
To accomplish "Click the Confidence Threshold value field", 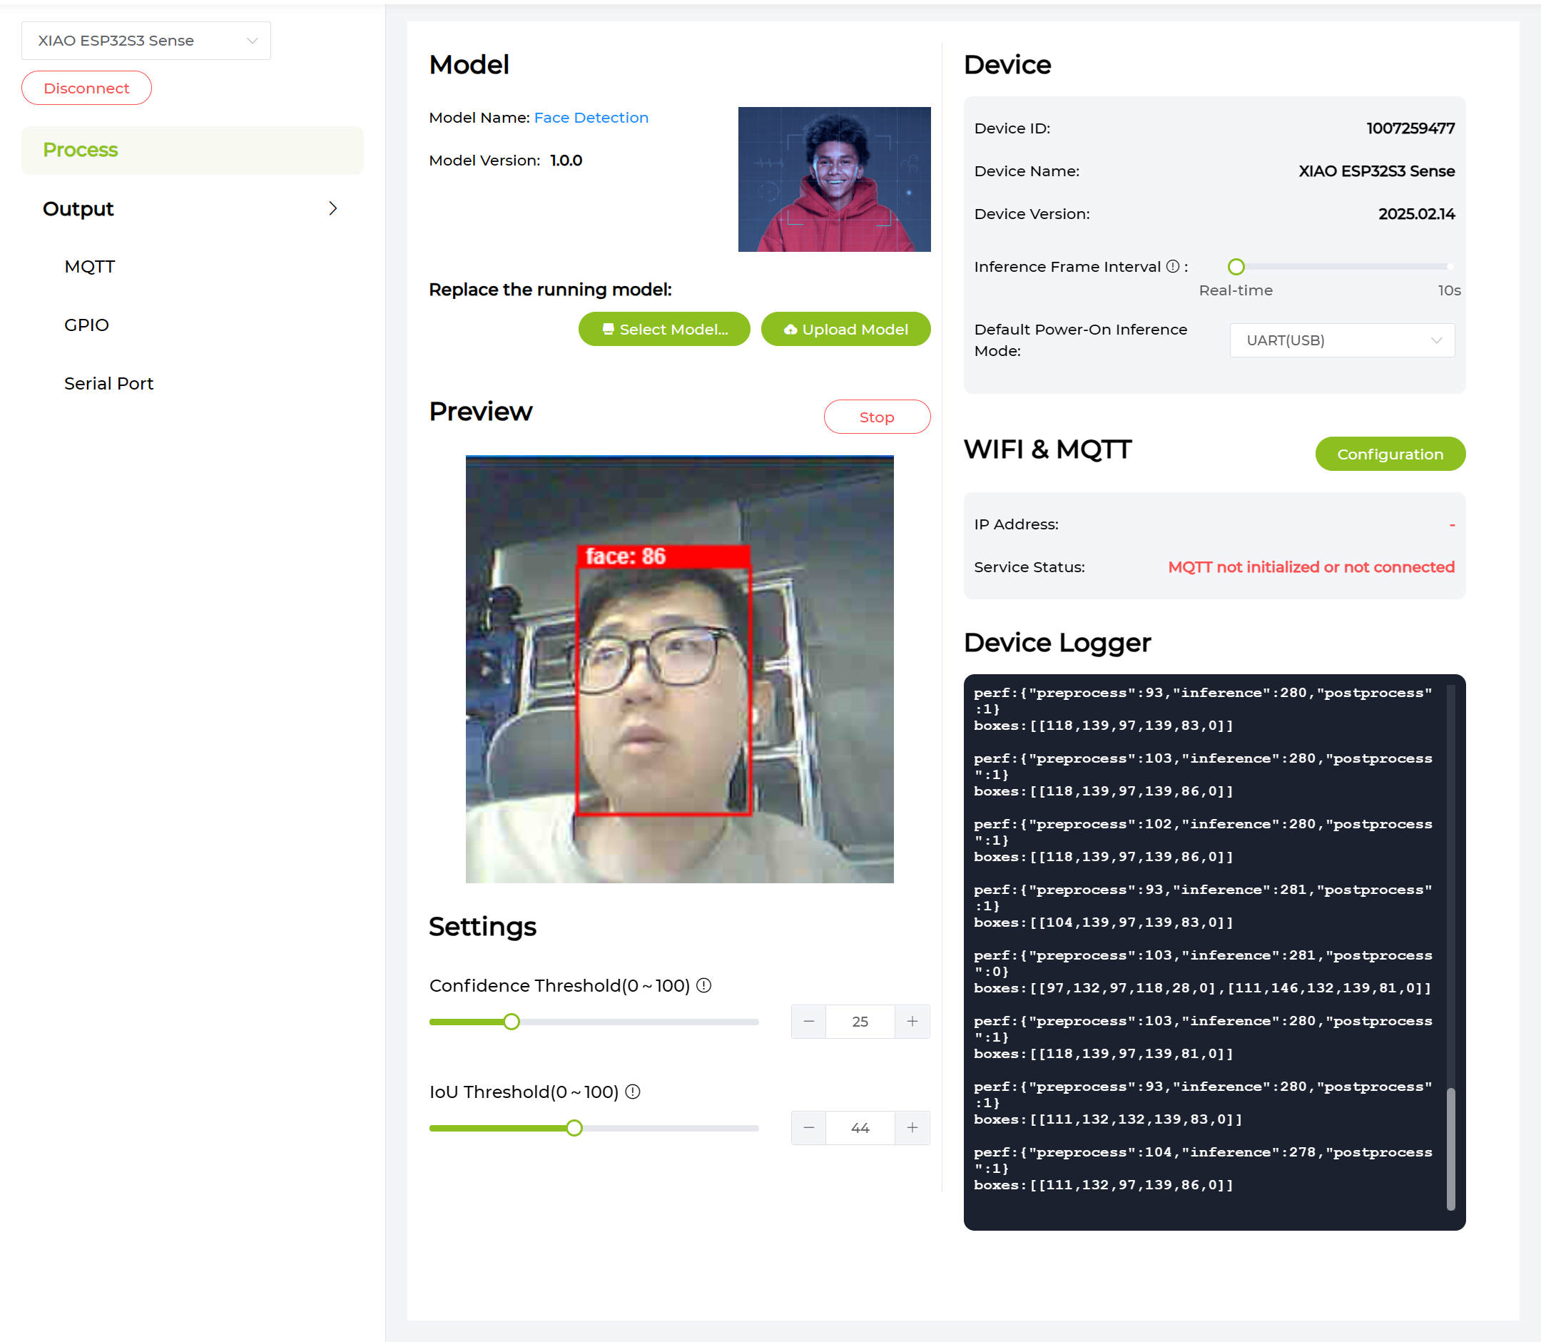I will point(860,1022).
